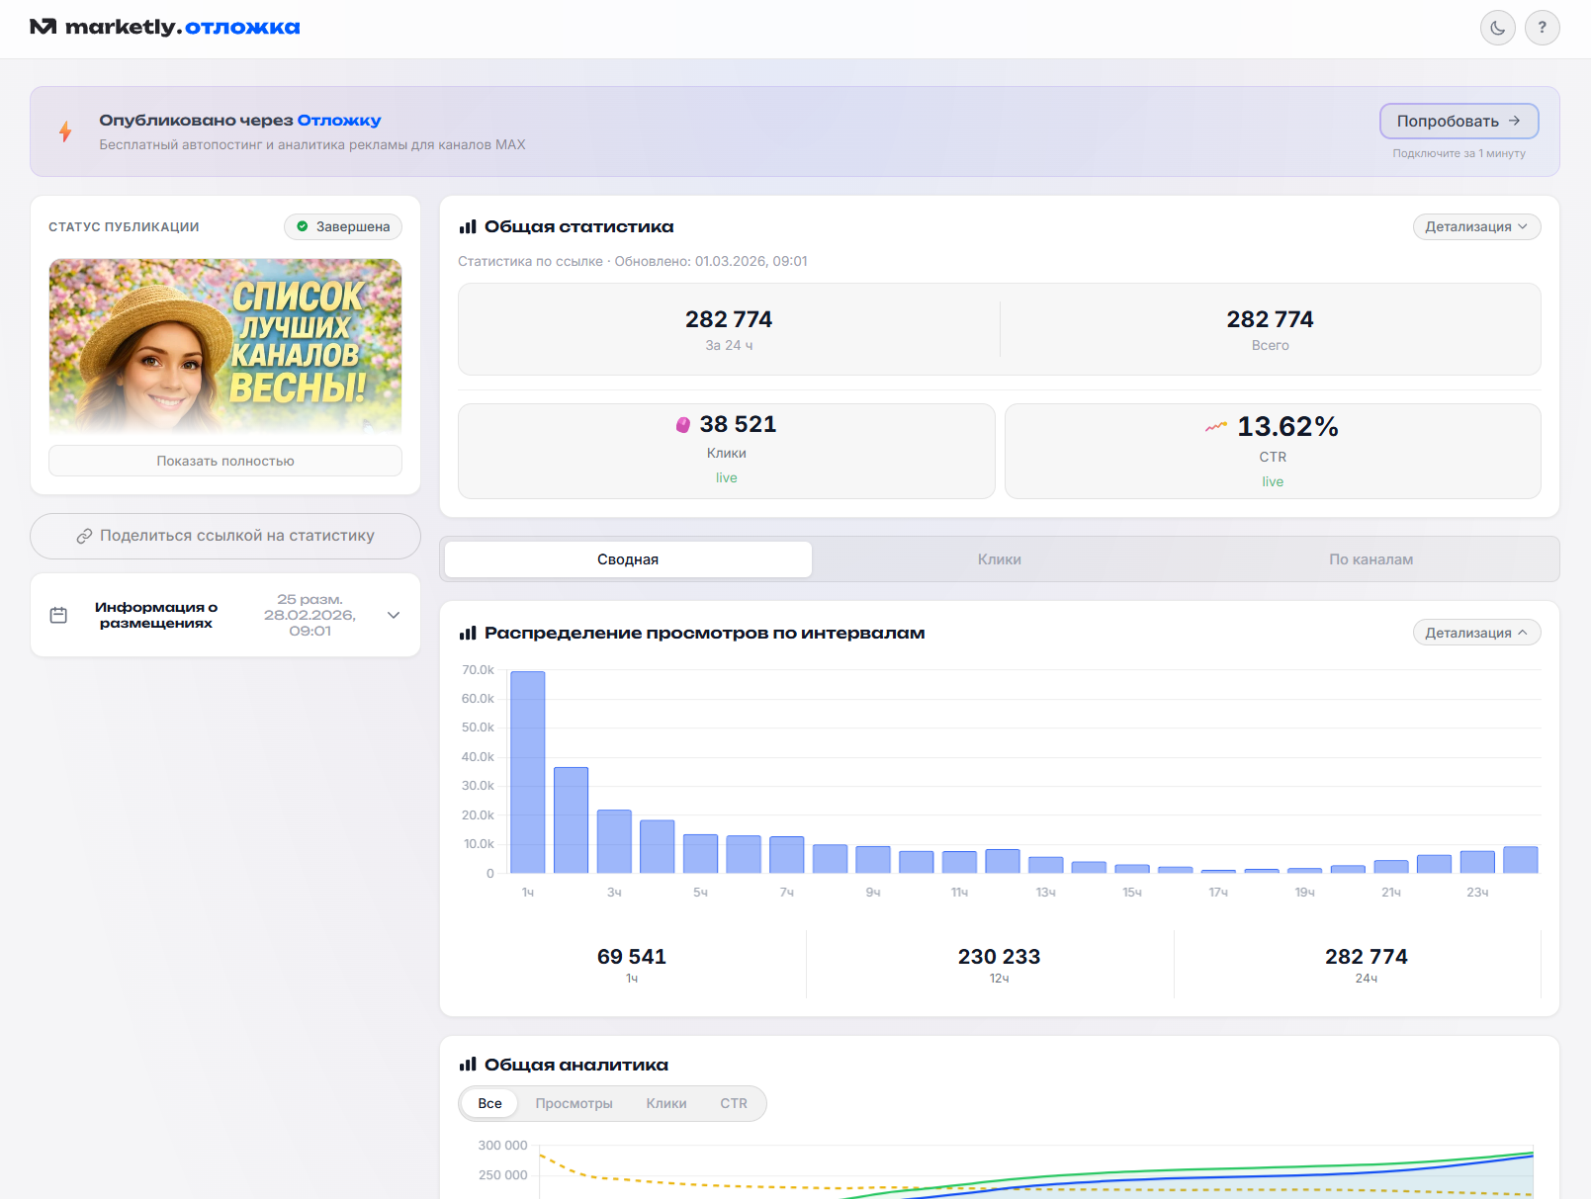Toggle dark mode with the moon icon
The image size is (1591, 1199).
tap(1497, 28)
